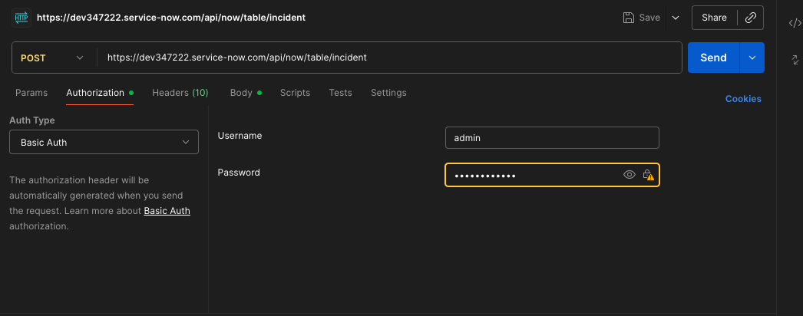Click the floppy disk Save icon
Image resolution: width=803 pixels, height=316 pixels.
629,17
